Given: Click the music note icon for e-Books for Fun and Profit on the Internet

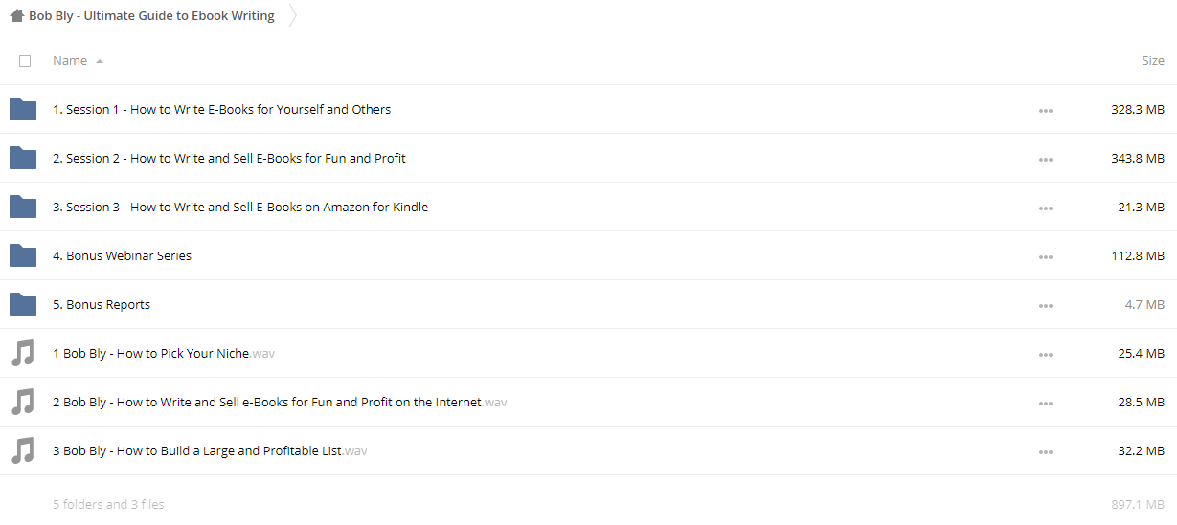Looking at the screenshot, I should click(23, 402).
